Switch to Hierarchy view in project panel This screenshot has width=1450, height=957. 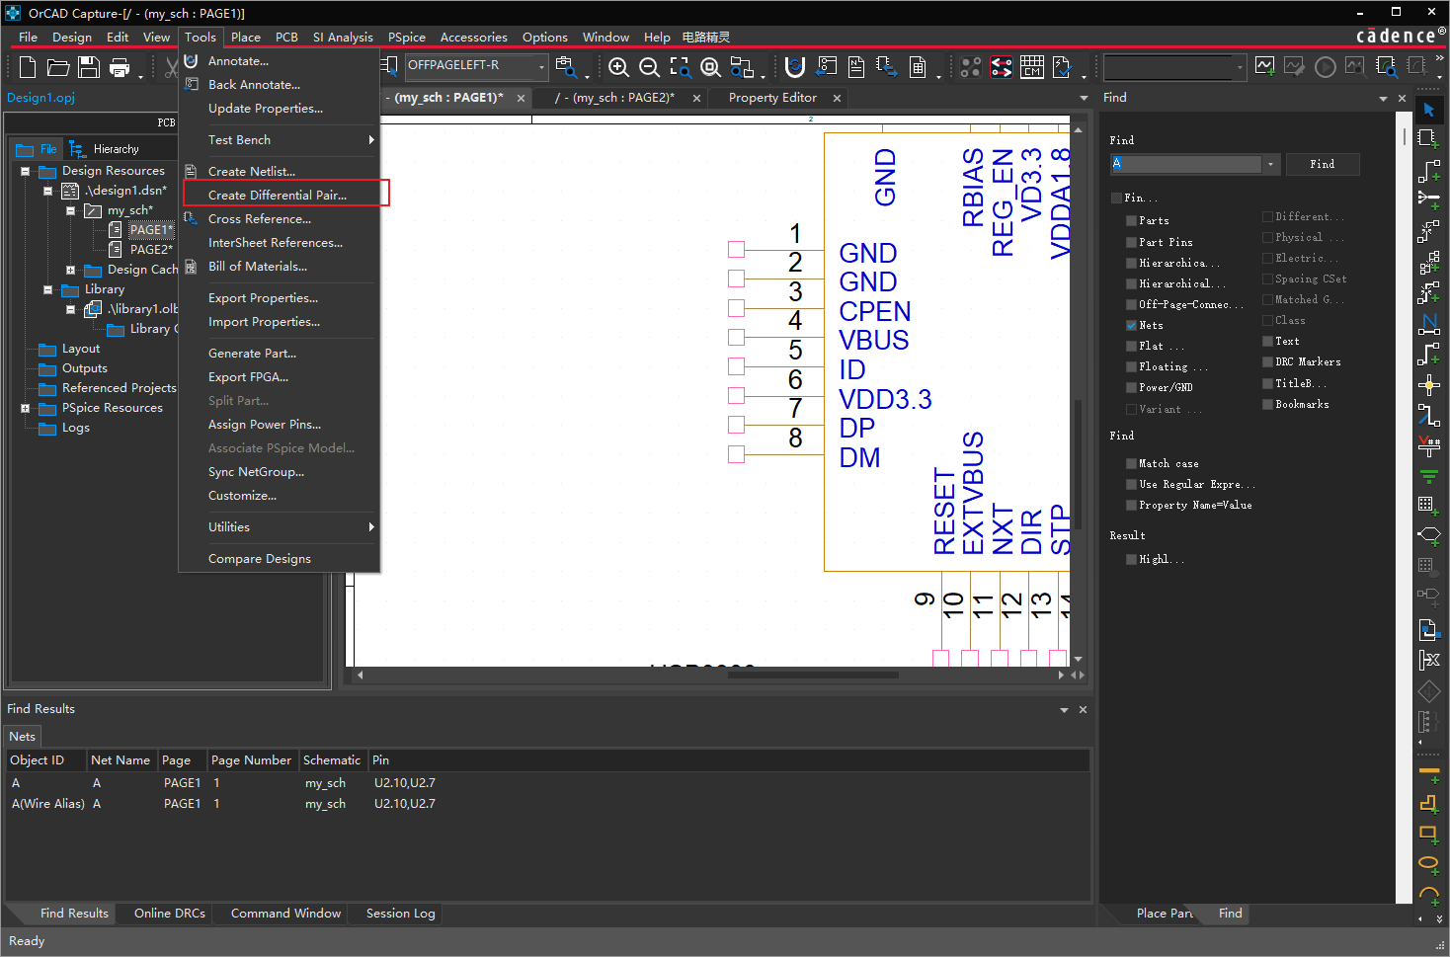(x=105, y=149)
